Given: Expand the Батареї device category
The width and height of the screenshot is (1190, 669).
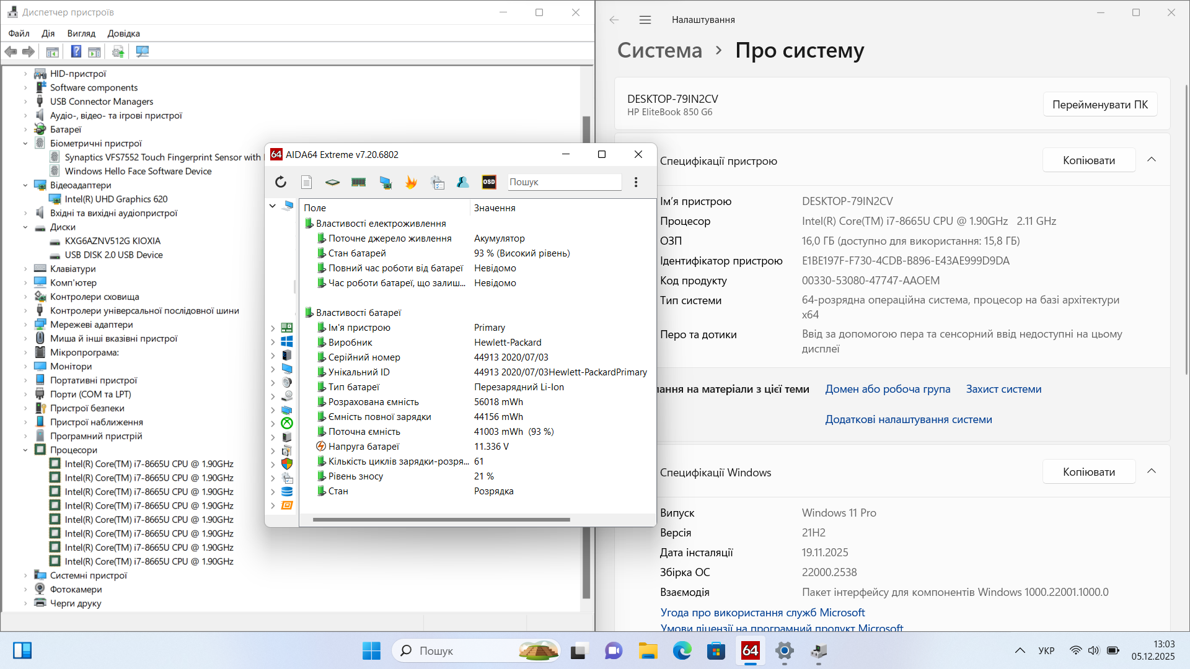Looking at the screenshot, I should (25, 129).
